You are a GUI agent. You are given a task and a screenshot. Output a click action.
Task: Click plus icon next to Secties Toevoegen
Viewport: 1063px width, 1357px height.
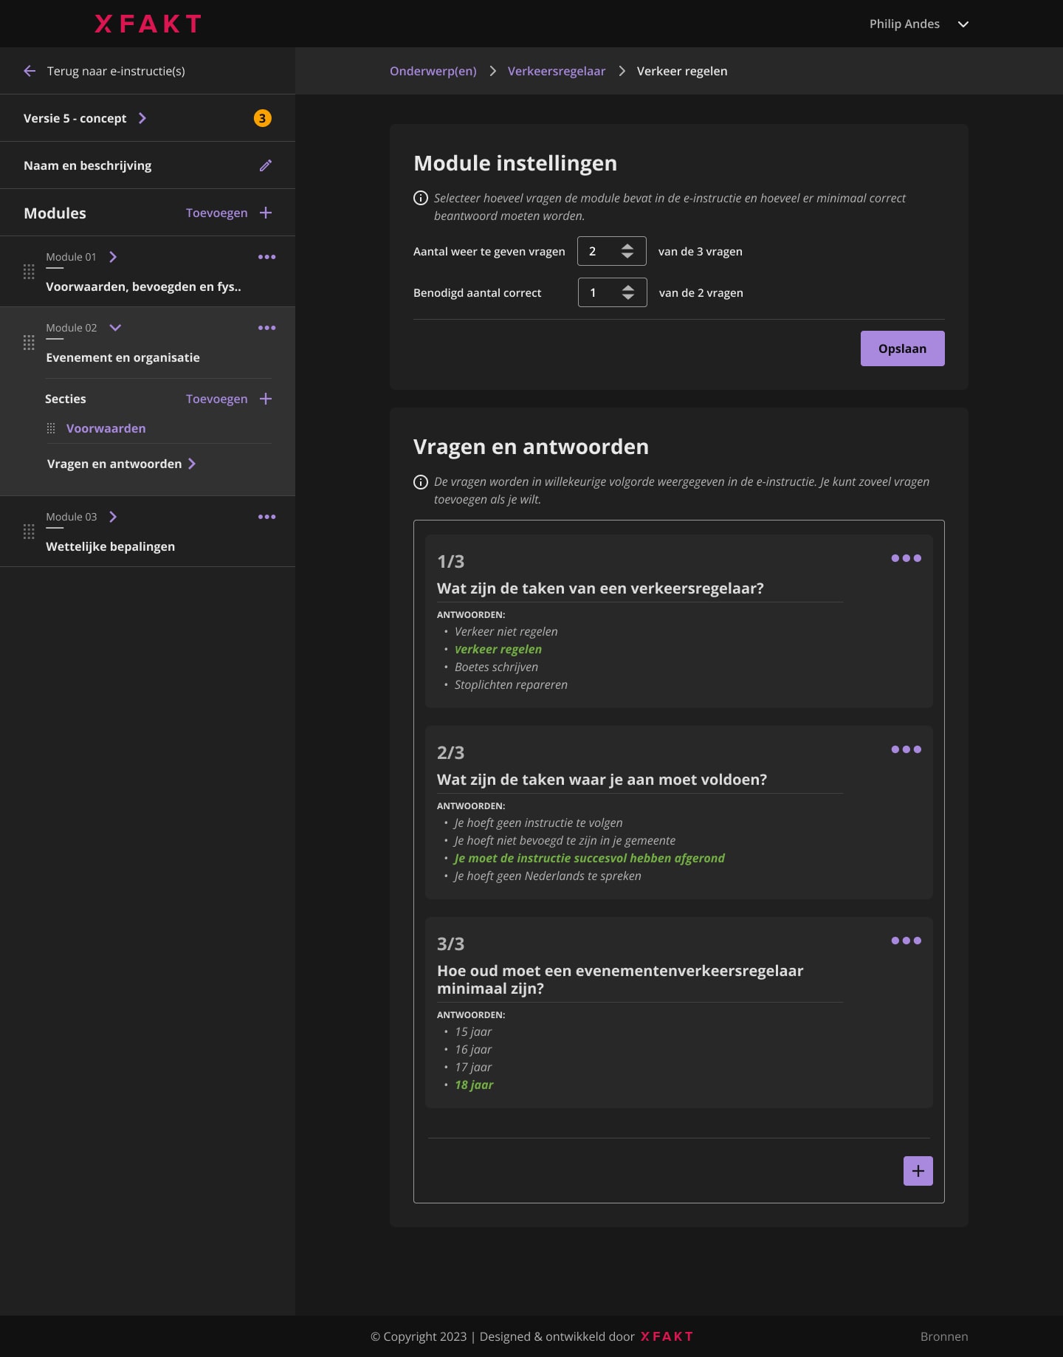point(266,399)
